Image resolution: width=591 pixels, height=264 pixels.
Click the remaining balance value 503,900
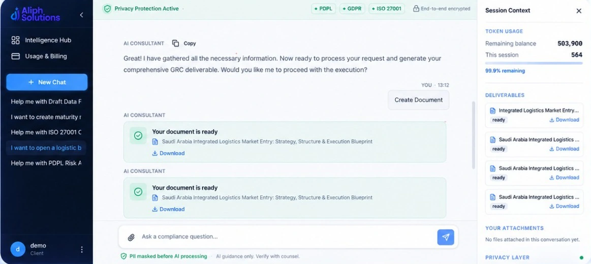570,44
